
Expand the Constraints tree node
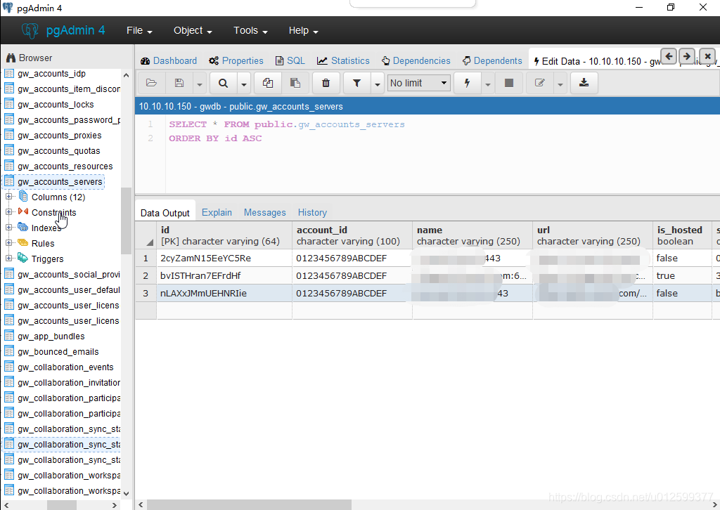point(8,212)
